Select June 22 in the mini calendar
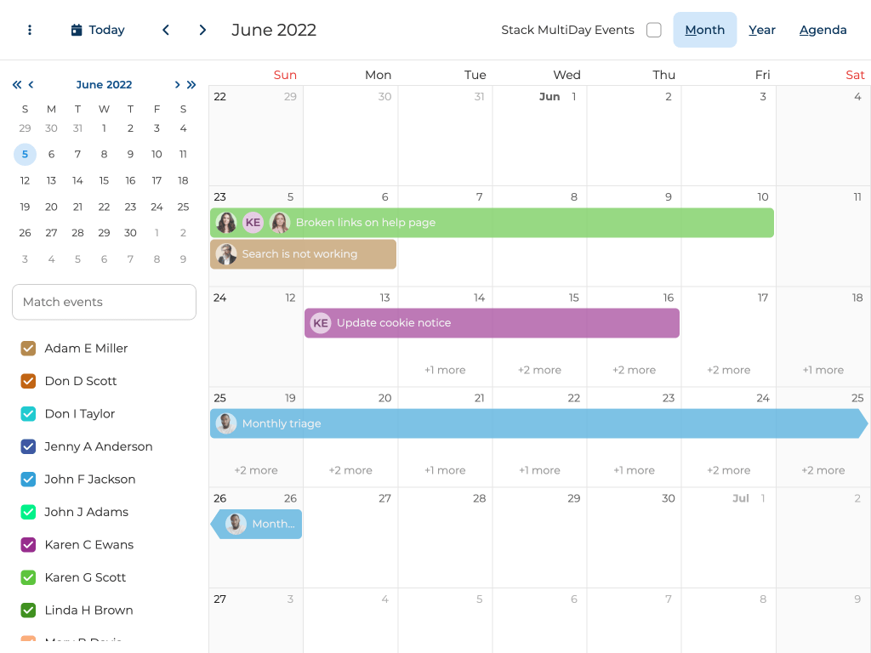Viewport: 871px width, 653px height. (104, 207)
